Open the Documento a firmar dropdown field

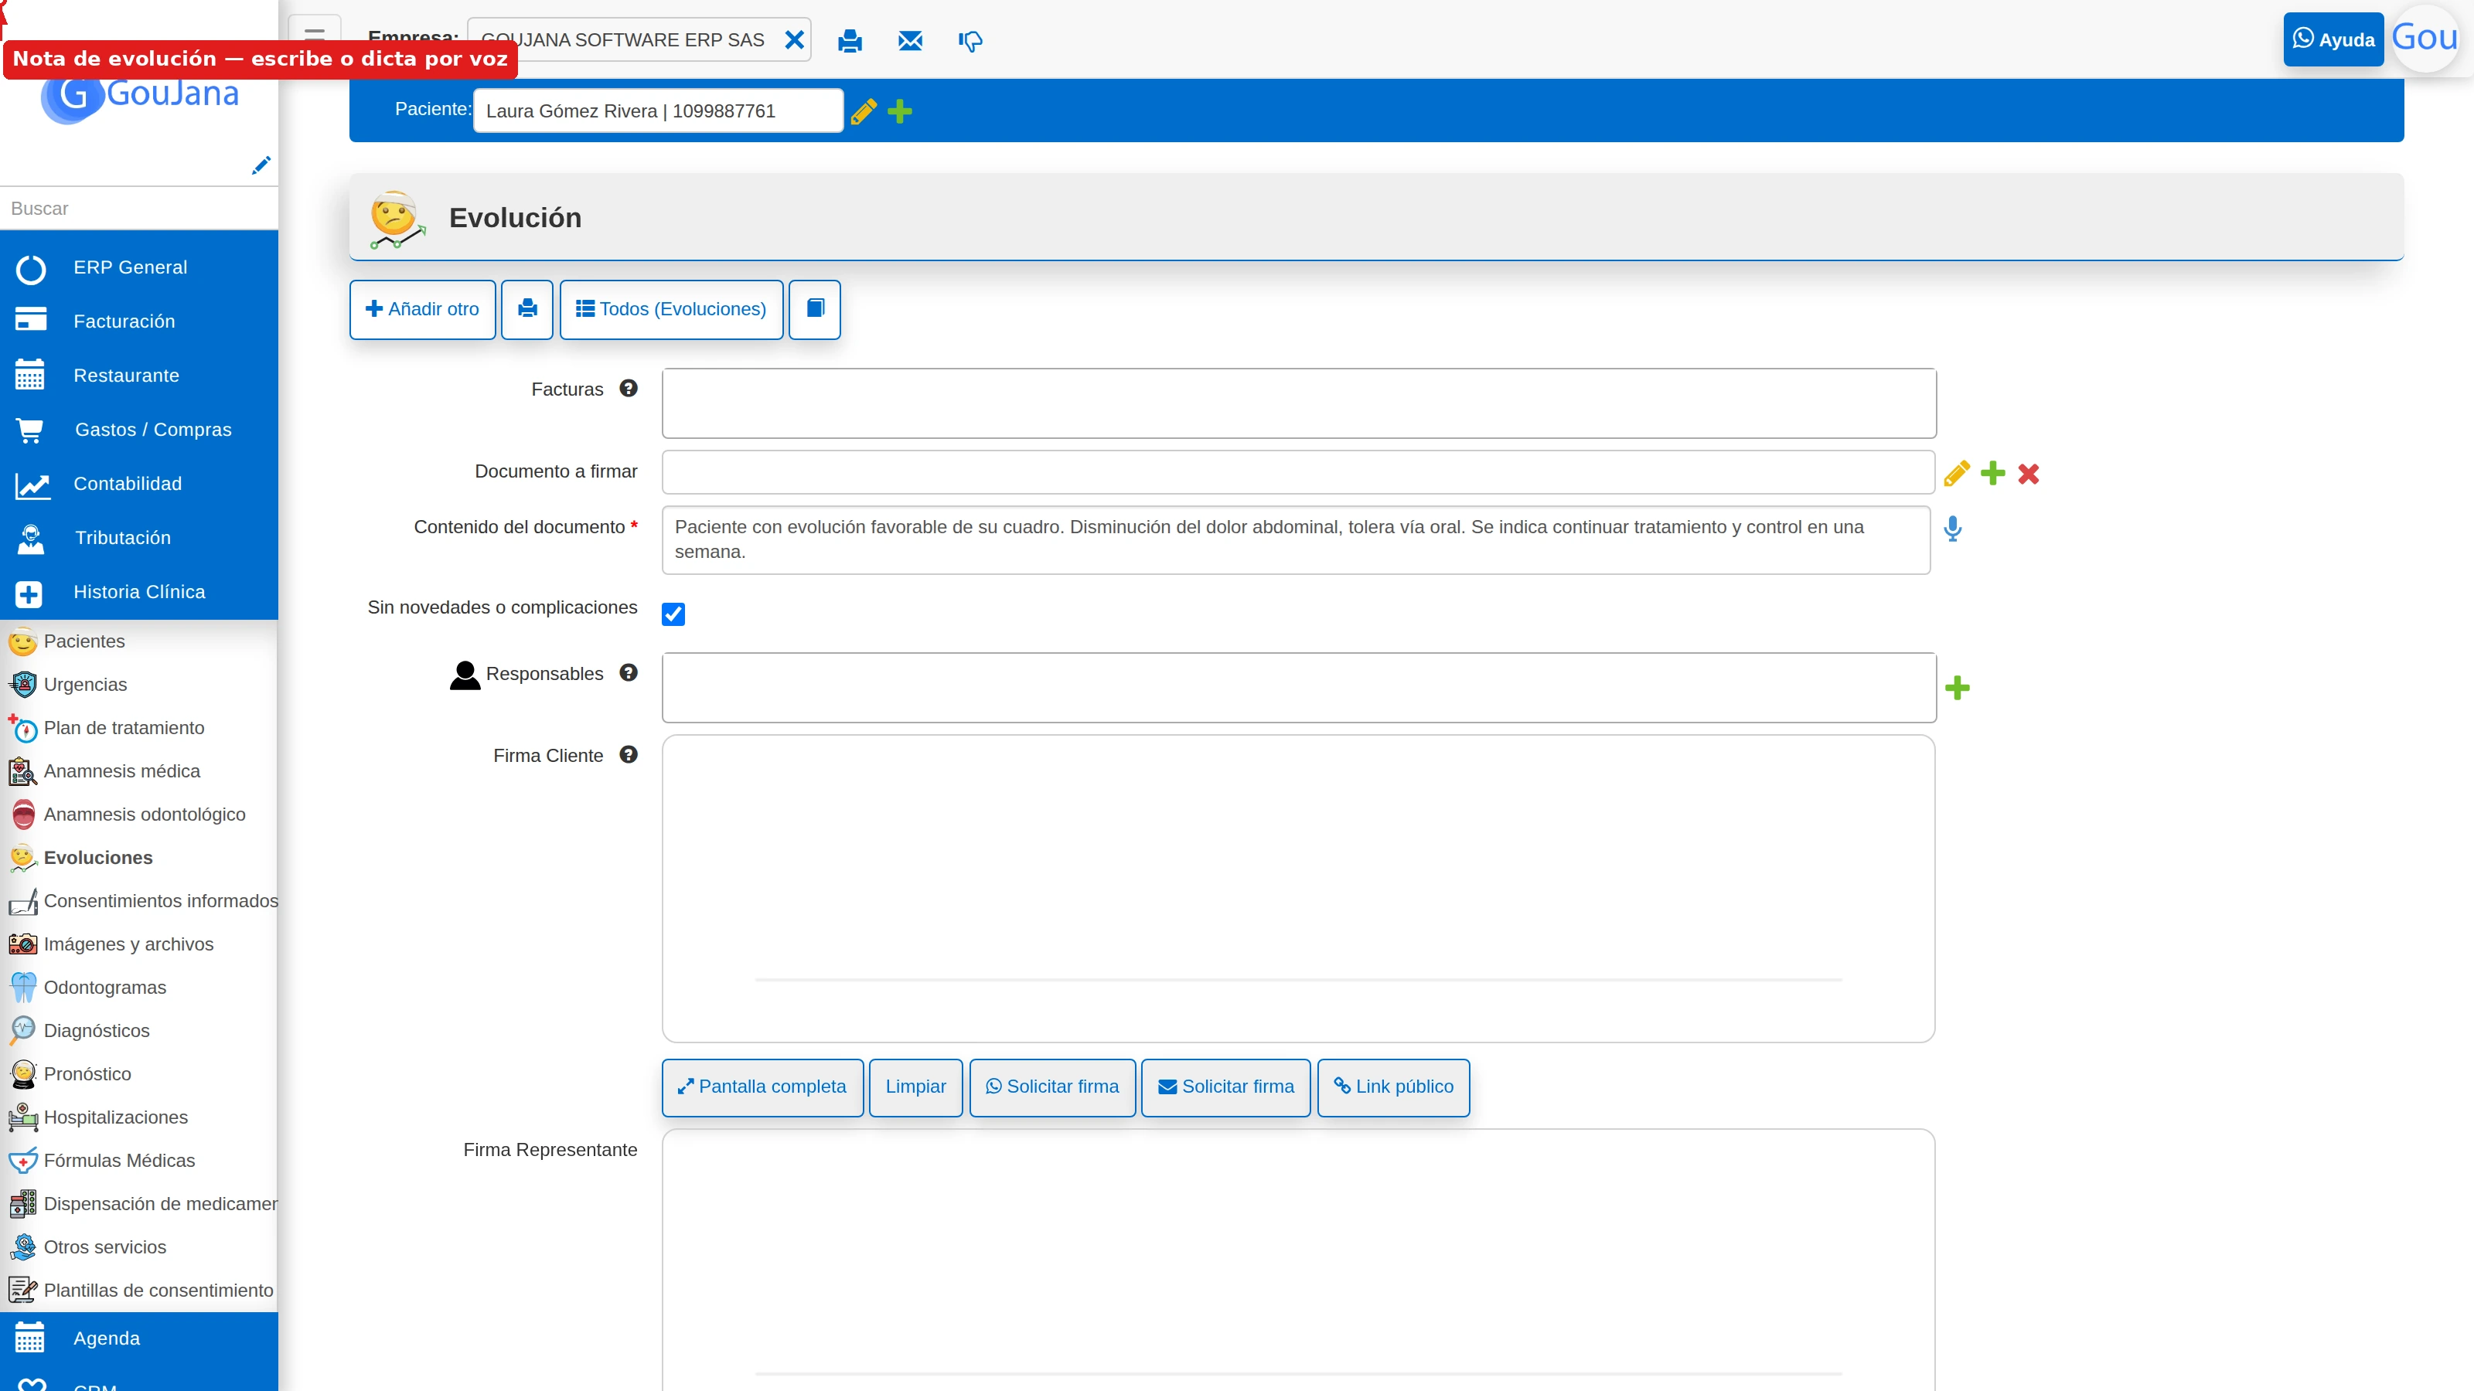[x=1297, y=472]
